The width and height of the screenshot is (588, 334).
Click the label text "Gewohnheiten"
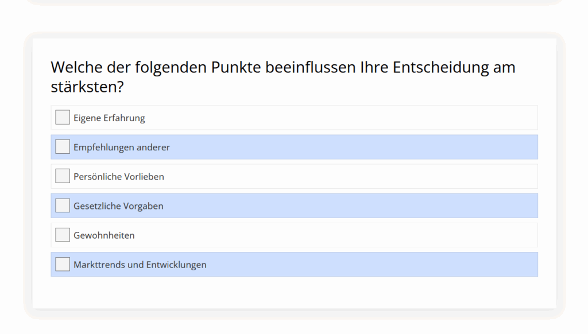pos(104,235)
